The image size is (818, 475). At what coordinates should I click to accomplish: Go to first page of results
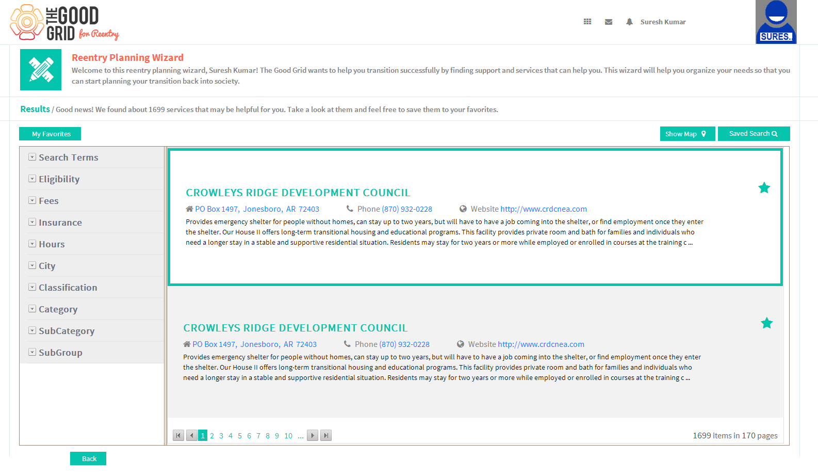point(178,435)
